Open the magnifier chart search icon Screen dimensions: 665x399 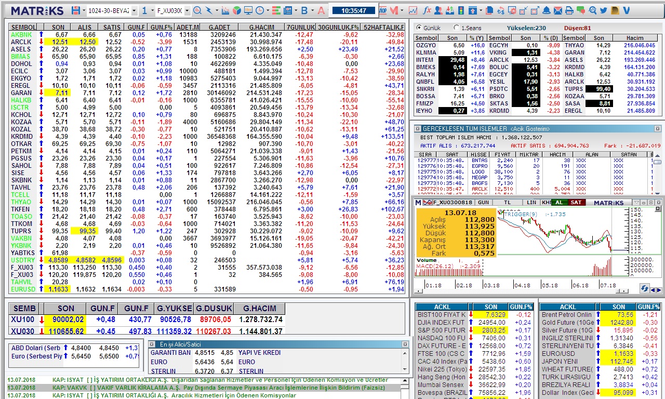tap(198, 10)
